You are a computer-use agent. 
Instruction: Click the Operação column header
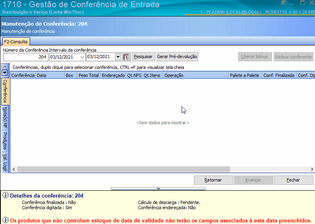pyautogui.click(x=196, y=75)
